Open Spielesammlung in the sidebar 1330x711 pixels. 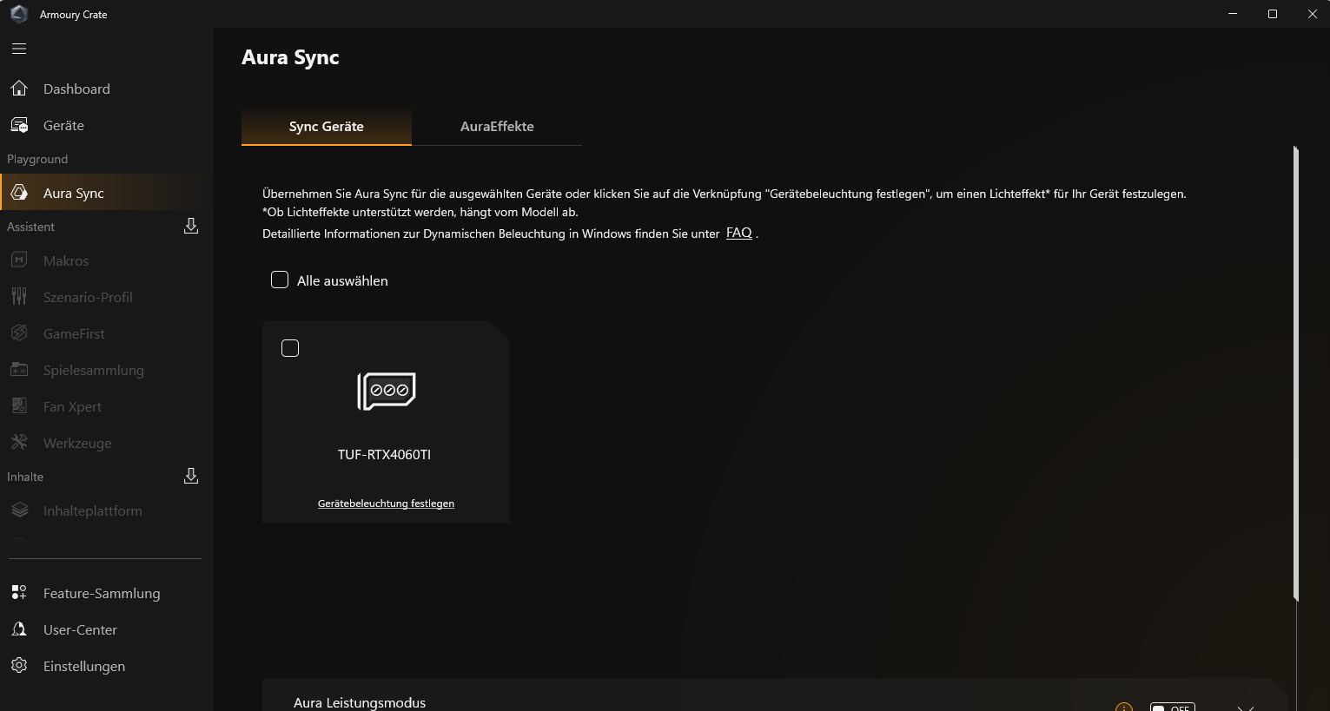[107, 370]
